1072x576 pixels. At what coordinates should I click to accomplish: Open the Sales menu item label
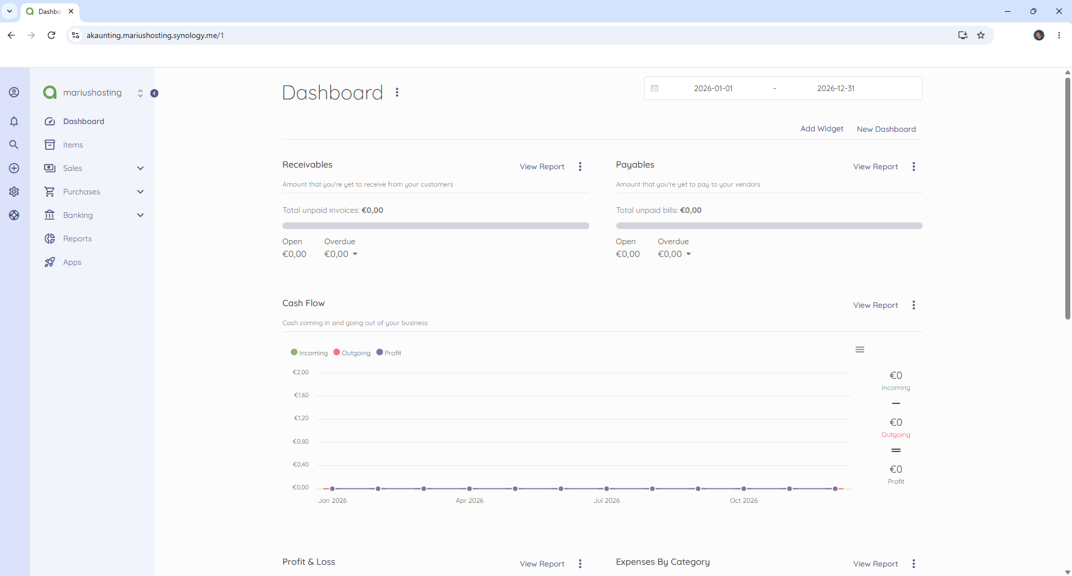coord(73,168)
